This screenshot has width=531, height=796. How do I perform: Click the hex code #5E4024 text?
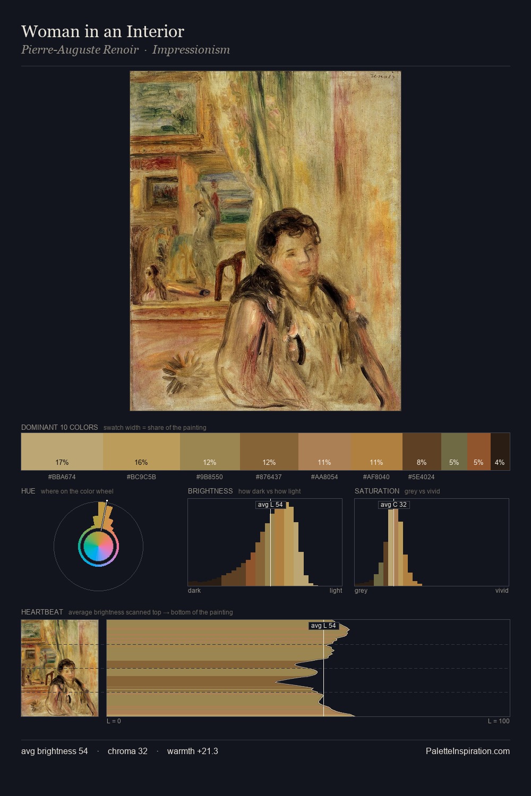422,477
